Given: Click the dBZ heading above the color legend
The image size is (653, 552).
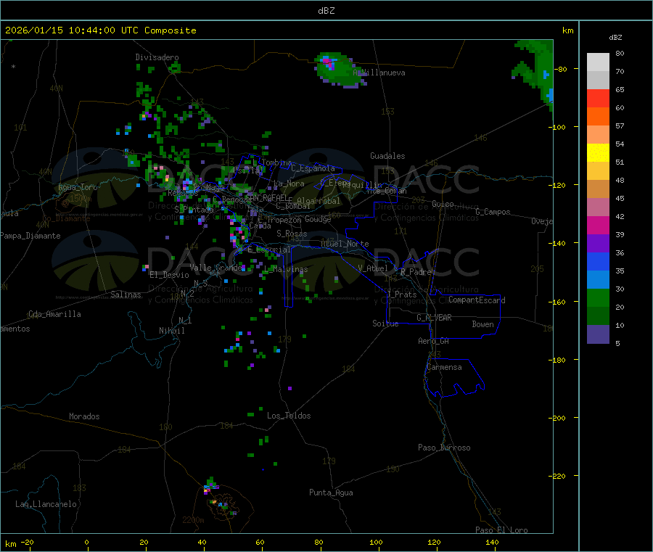Looking at the screenshot, I should (615, 38).
